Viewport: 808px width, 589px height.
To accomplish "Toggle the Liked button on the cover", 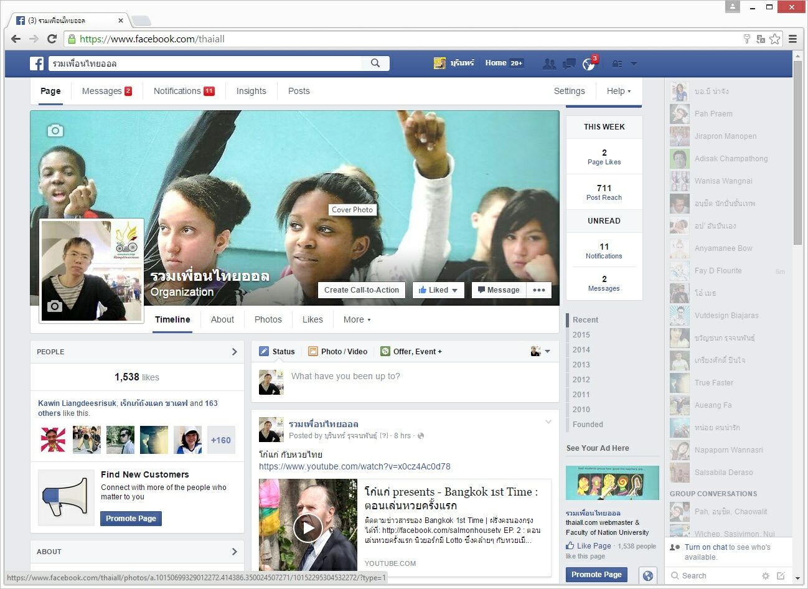I will click(x=438, y=290).
